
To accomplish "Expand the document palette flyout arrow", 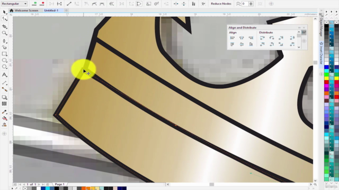I will (x=12, y=188).
